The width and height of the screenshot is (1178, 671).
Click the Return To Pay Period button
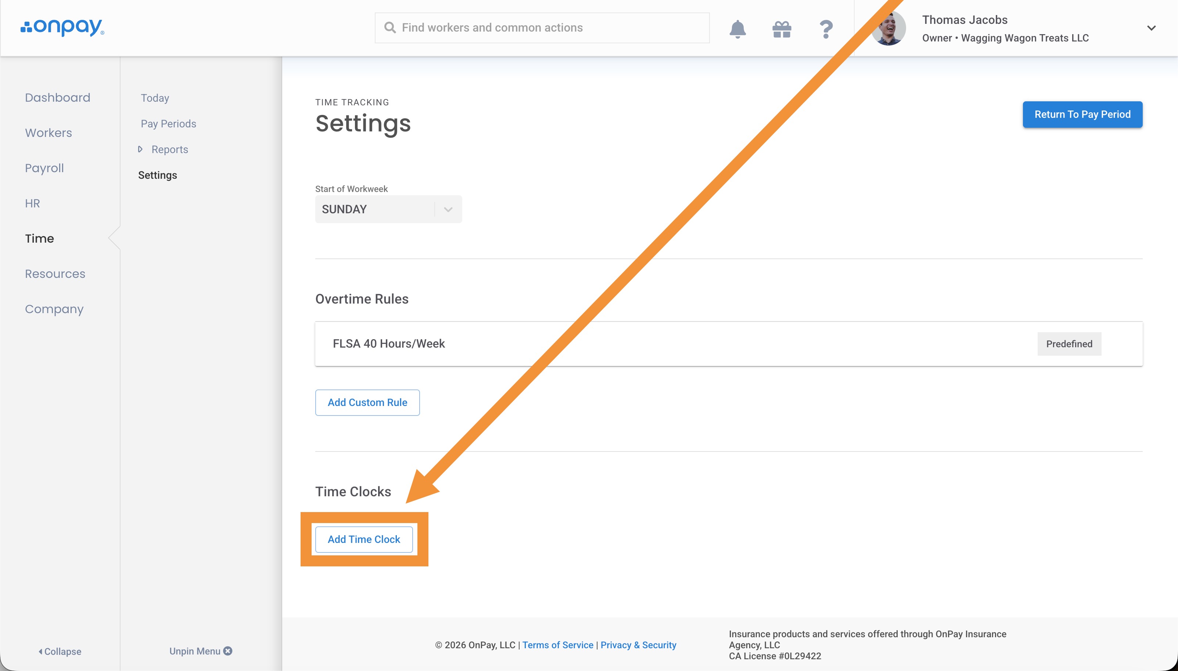(x=1082, y=114)
